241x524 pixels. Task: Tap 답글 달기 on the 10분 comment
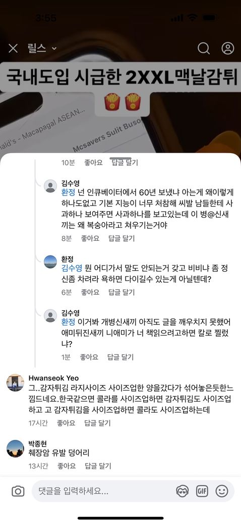coord(125,163)
